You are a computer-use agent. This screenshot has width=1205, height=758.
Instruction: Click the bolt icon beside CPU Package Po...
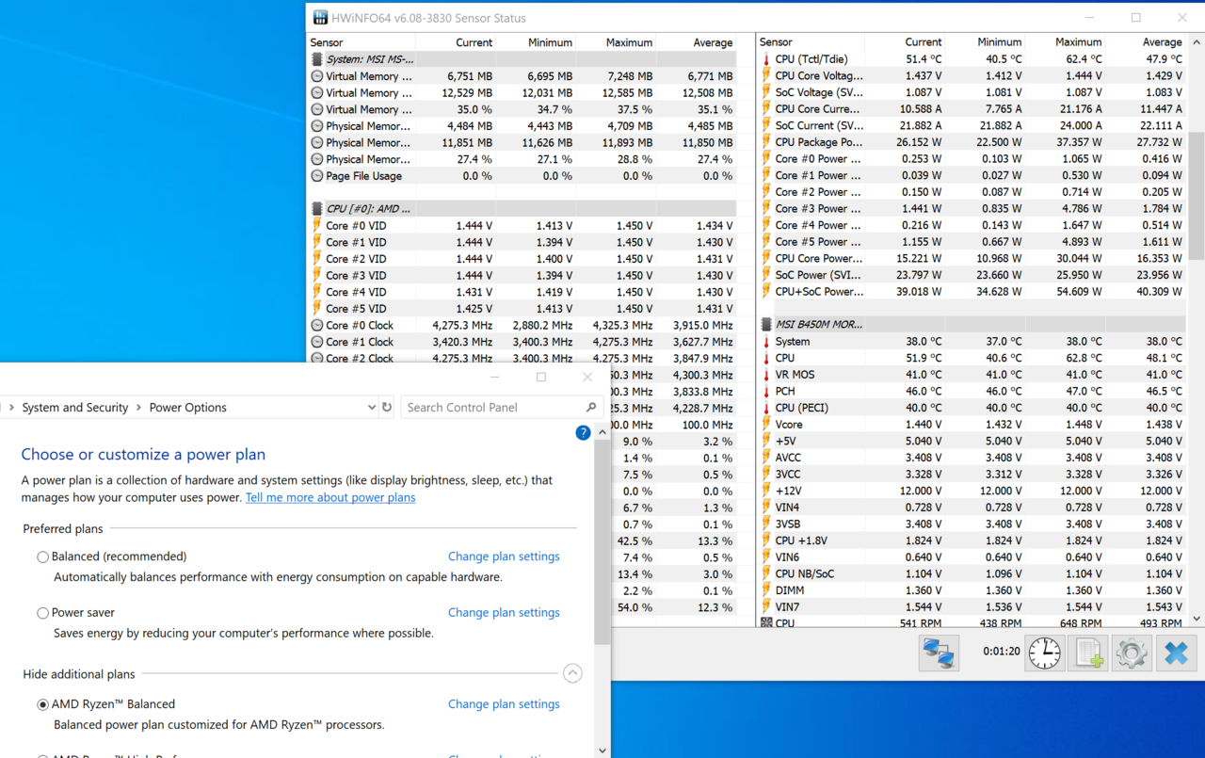pyautogui.click(x=766, y=142)
